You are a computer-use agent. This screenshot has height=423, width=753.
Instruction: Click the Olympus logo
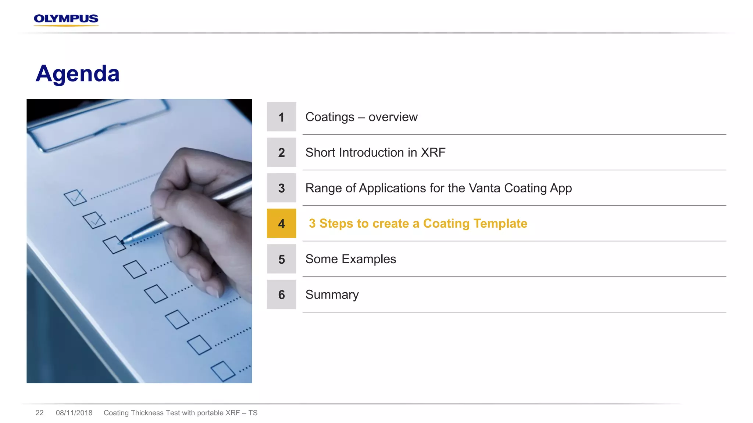(66, 20)
